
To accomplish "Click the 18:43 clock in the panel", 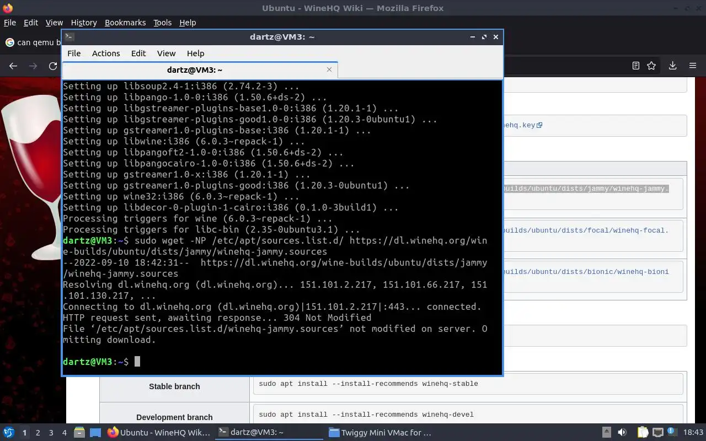I will (x=693, y=433).
